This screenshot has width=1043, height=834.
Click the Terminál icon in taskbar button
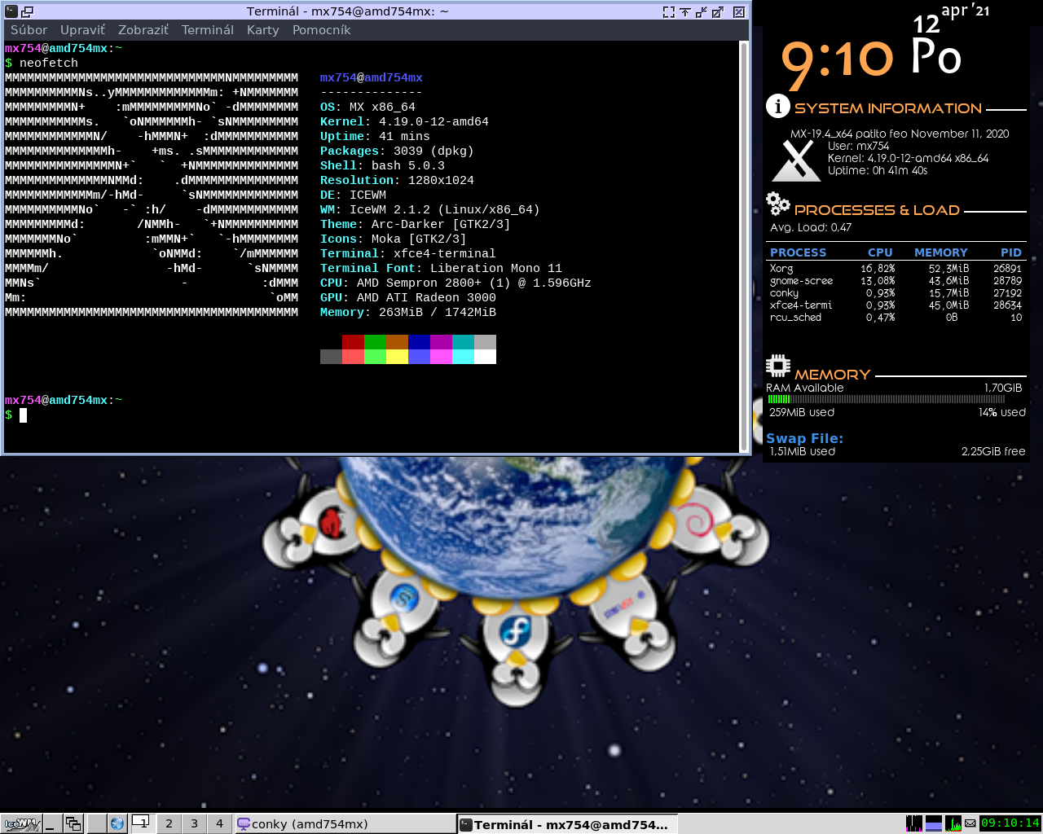466,824
